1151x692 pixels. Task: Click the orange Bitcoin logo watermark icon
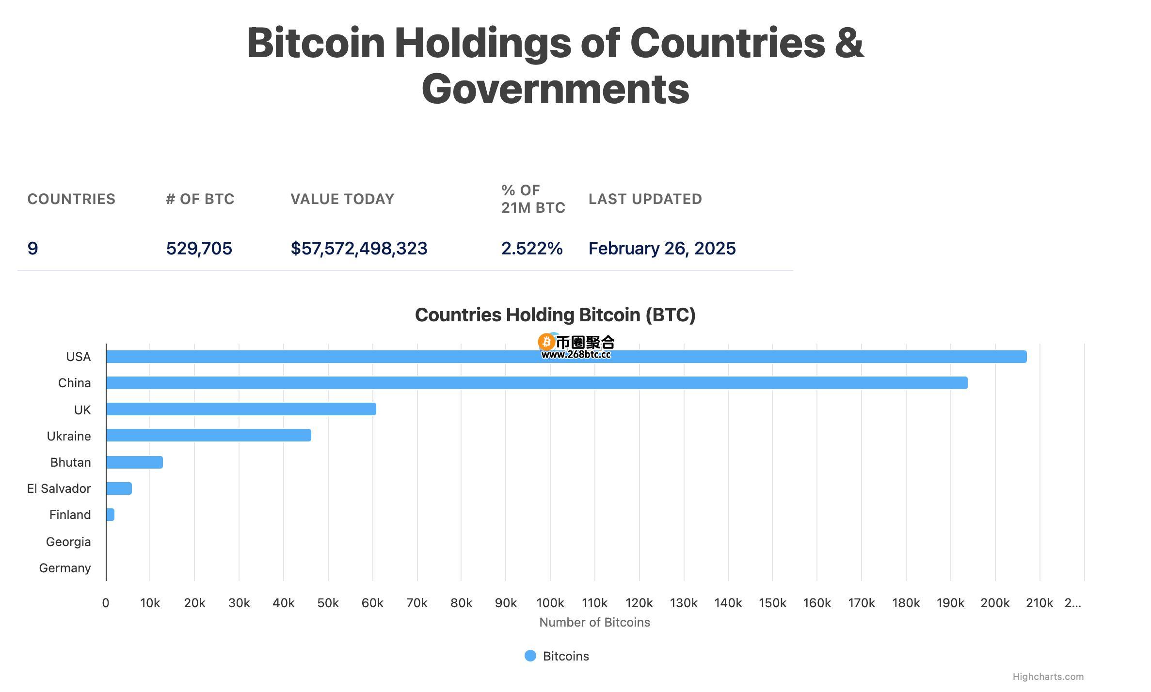pos(546,342)
